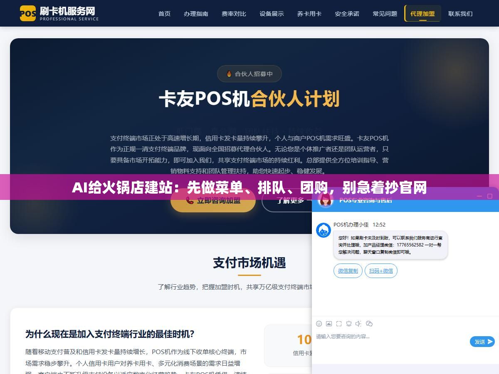The height and width of the screenshot is (374, 499).
Task: Click the fire icon in 合伙人招募中 badge
Action: pos(229,74)
